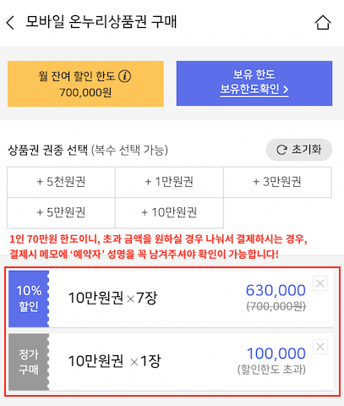This screenshot has width=344, height=406.
Task: Add a 3만원권 voucher
Action: (277, 182)
